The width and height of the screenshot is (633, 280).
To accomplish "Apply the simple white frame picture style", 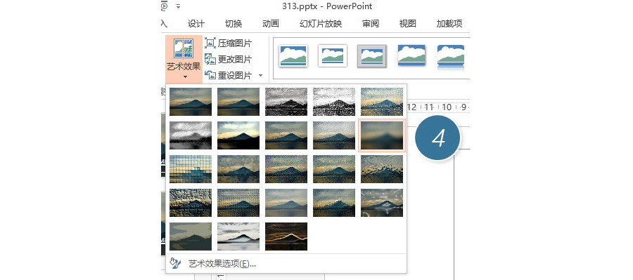I will tap(293, 55).
